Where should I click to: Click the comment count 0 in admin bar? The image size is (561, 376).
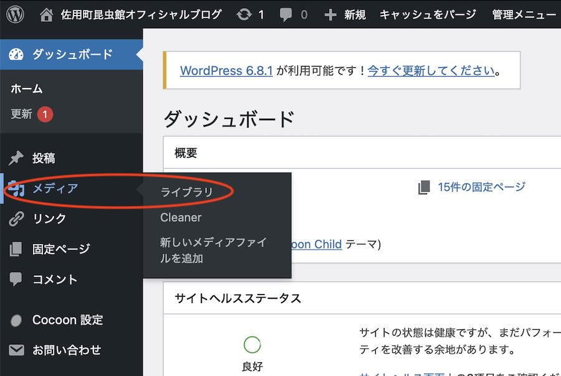304,15
